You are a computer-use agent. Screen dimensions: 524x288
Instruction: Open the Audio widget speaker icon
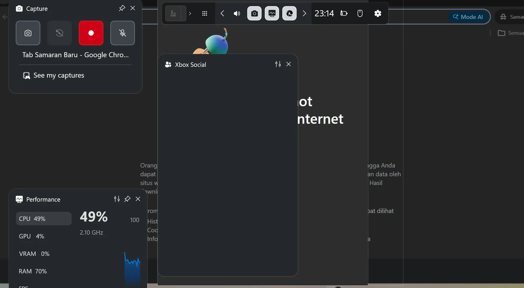coord(237,13)
